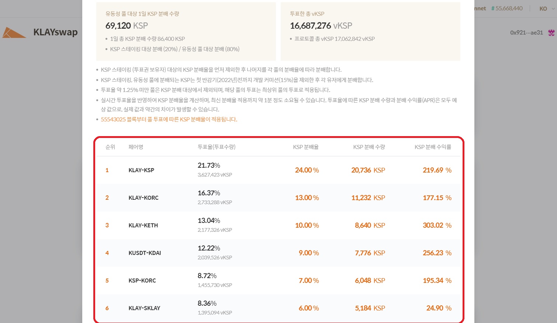Click the 8.36% vote rate value
The image size is (557, 323).
pyautogui.click(x=207, y=304)
